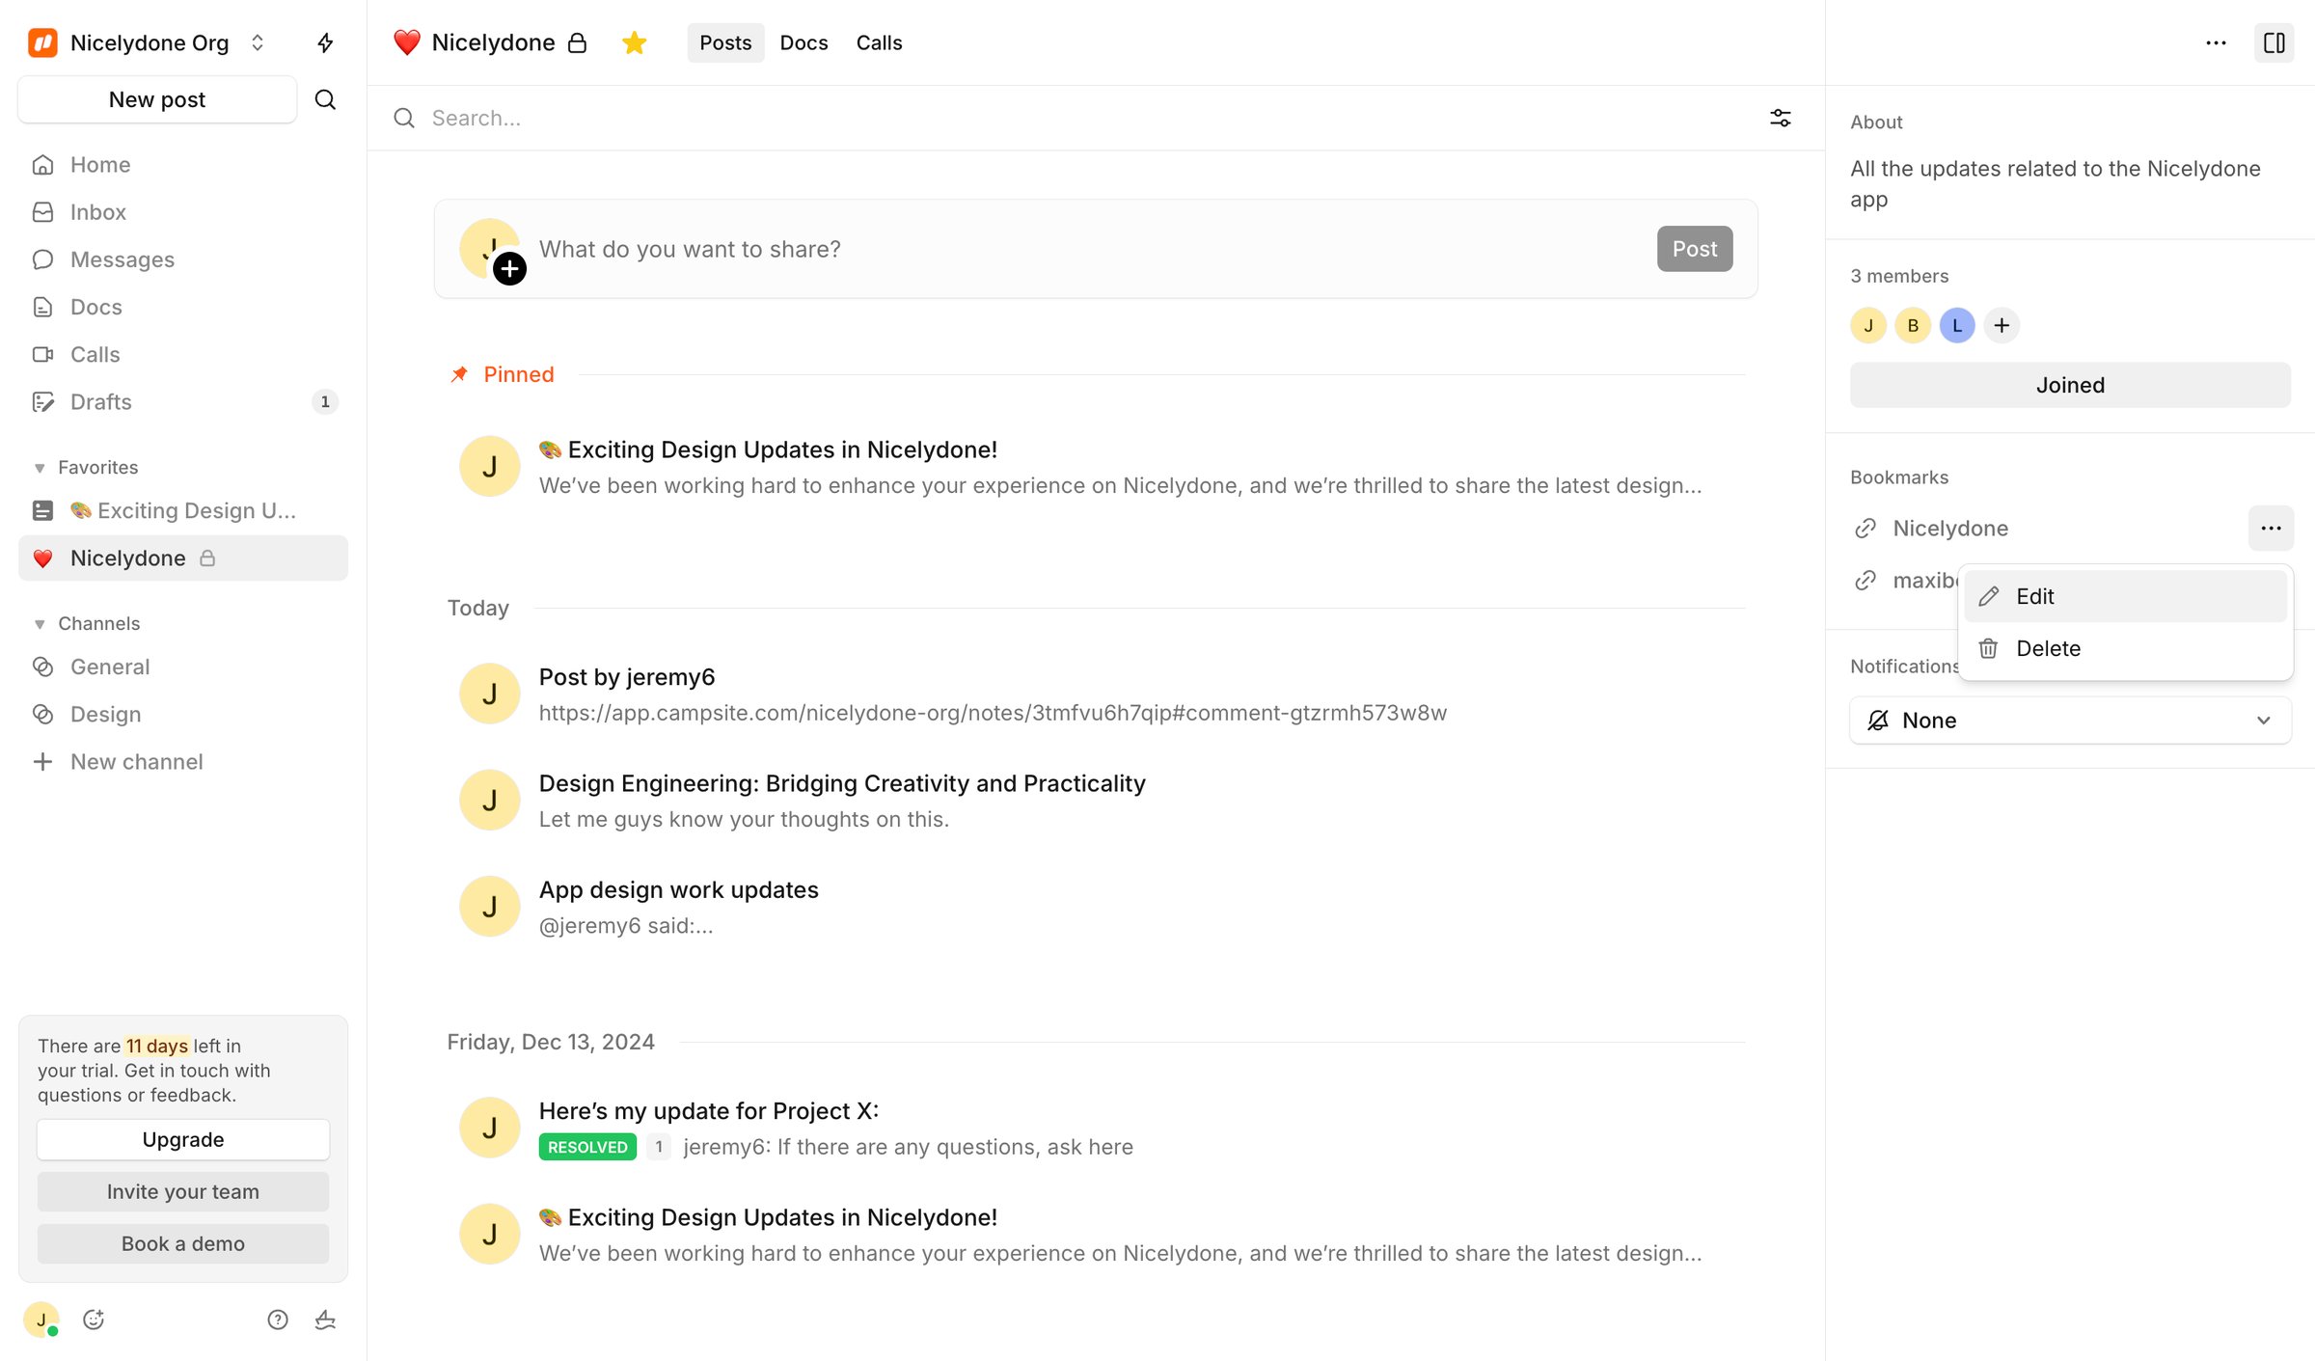Screen dimensions: 2315x1361
Task: Open Design Engineering: Bridging Creativity post
Action: click(1097, 801)
